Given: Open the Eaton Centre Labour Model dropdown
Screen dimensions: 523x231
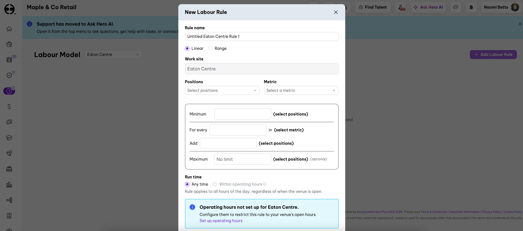Looking at the screenshot, I should pos(113,55).
